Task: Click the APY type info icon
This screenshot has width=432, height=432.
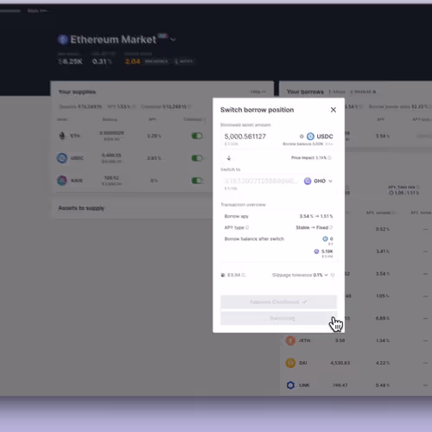Action: (x=247, y=227)
